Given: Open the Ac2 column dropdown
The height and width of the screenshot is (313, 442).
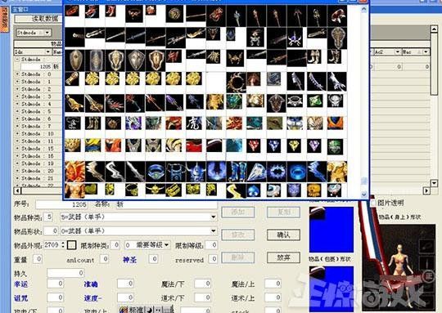Looking at the screenshot, I should pyautogui.click(x=398, y=51).
